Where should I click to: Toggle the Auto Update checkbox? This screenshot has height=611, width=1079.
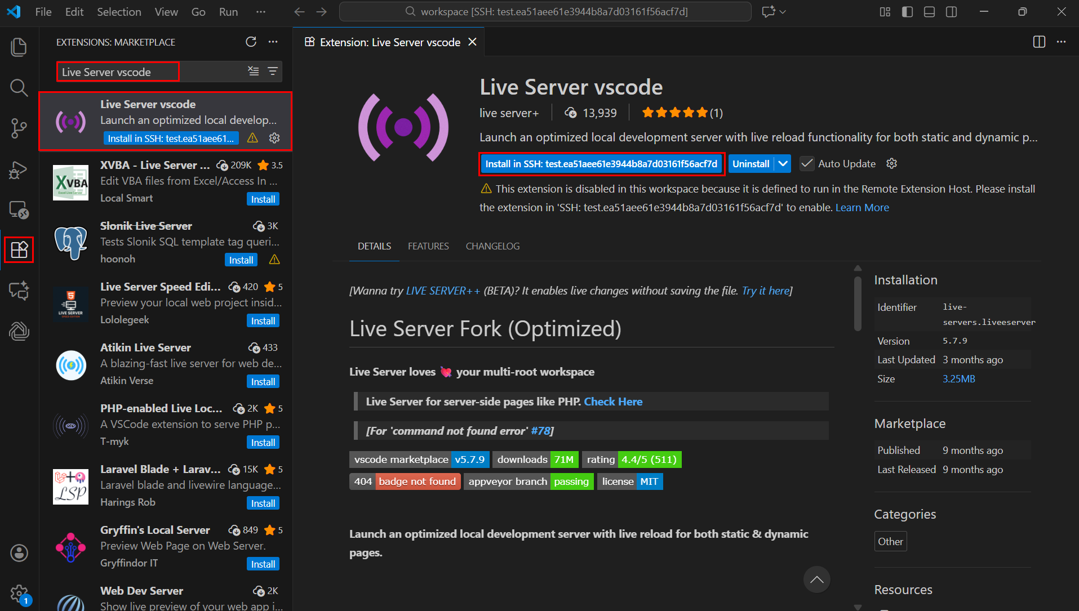(x=807, y=164)
